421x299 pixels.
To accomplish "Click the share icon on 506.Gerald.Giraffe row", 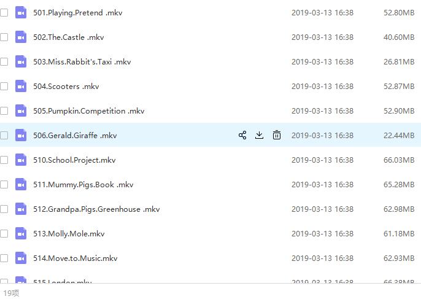I will click(x=242, y=135).
